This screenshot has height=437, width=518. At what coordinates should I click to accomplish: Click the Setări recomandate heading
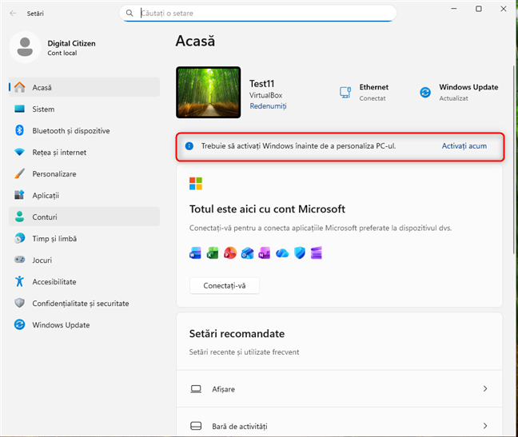click(237, 334)
